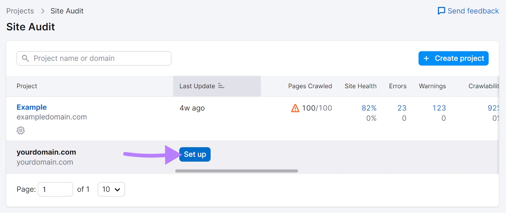Screen dimensions: 506x213
Task: Click the horizontal table scrollbar
Action: pos(237,171)
